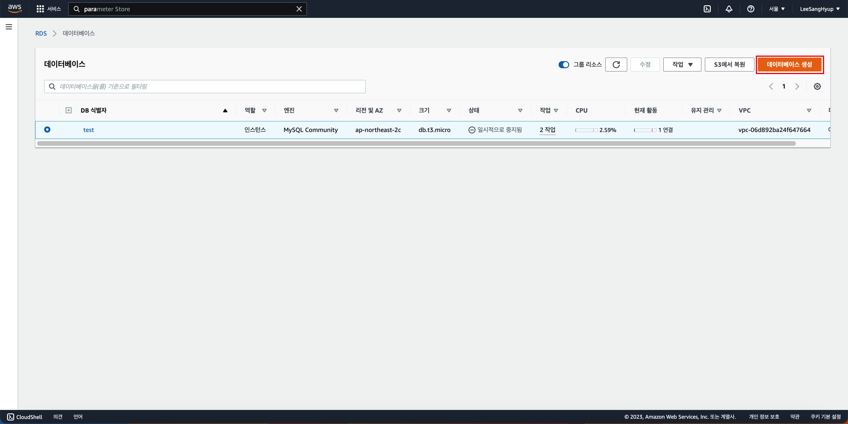Open the help question mark icon
The image size is (848, 424).
[751, 9]
